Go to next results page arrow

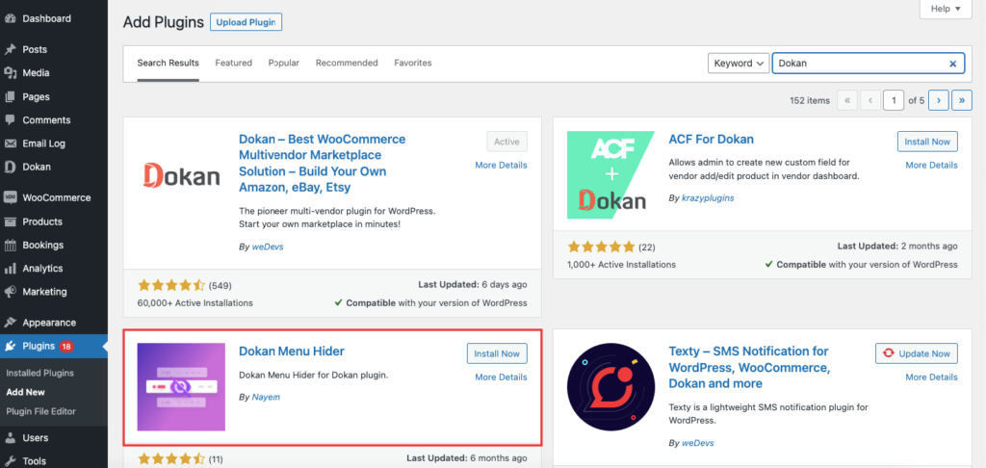coord(939,100)
